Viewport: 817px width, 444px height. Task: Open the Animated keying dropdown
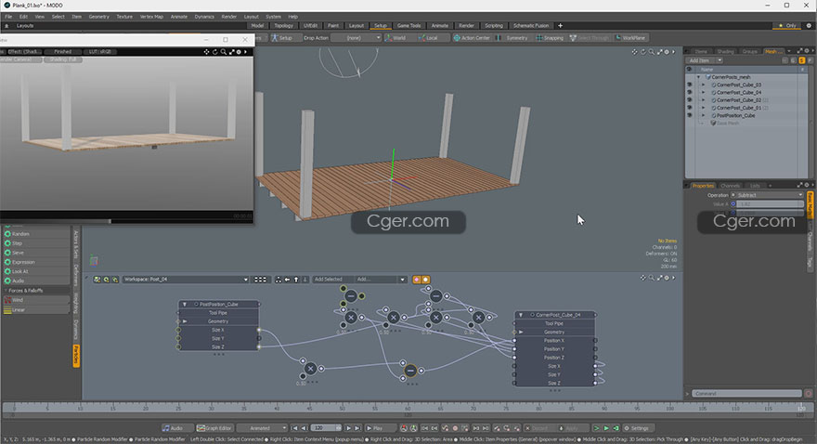[262, 428]
